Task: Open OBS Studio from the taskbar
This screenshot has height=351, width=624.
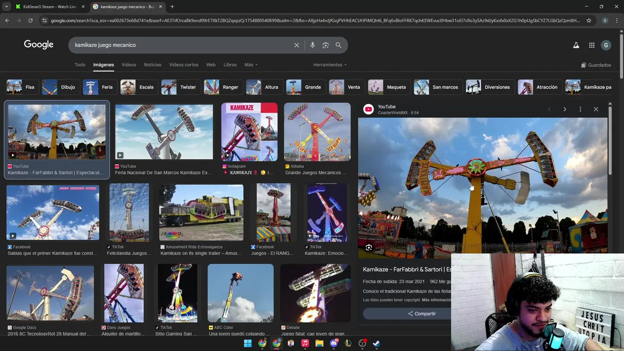Action: pyautogui.click(x=362, y=343)
